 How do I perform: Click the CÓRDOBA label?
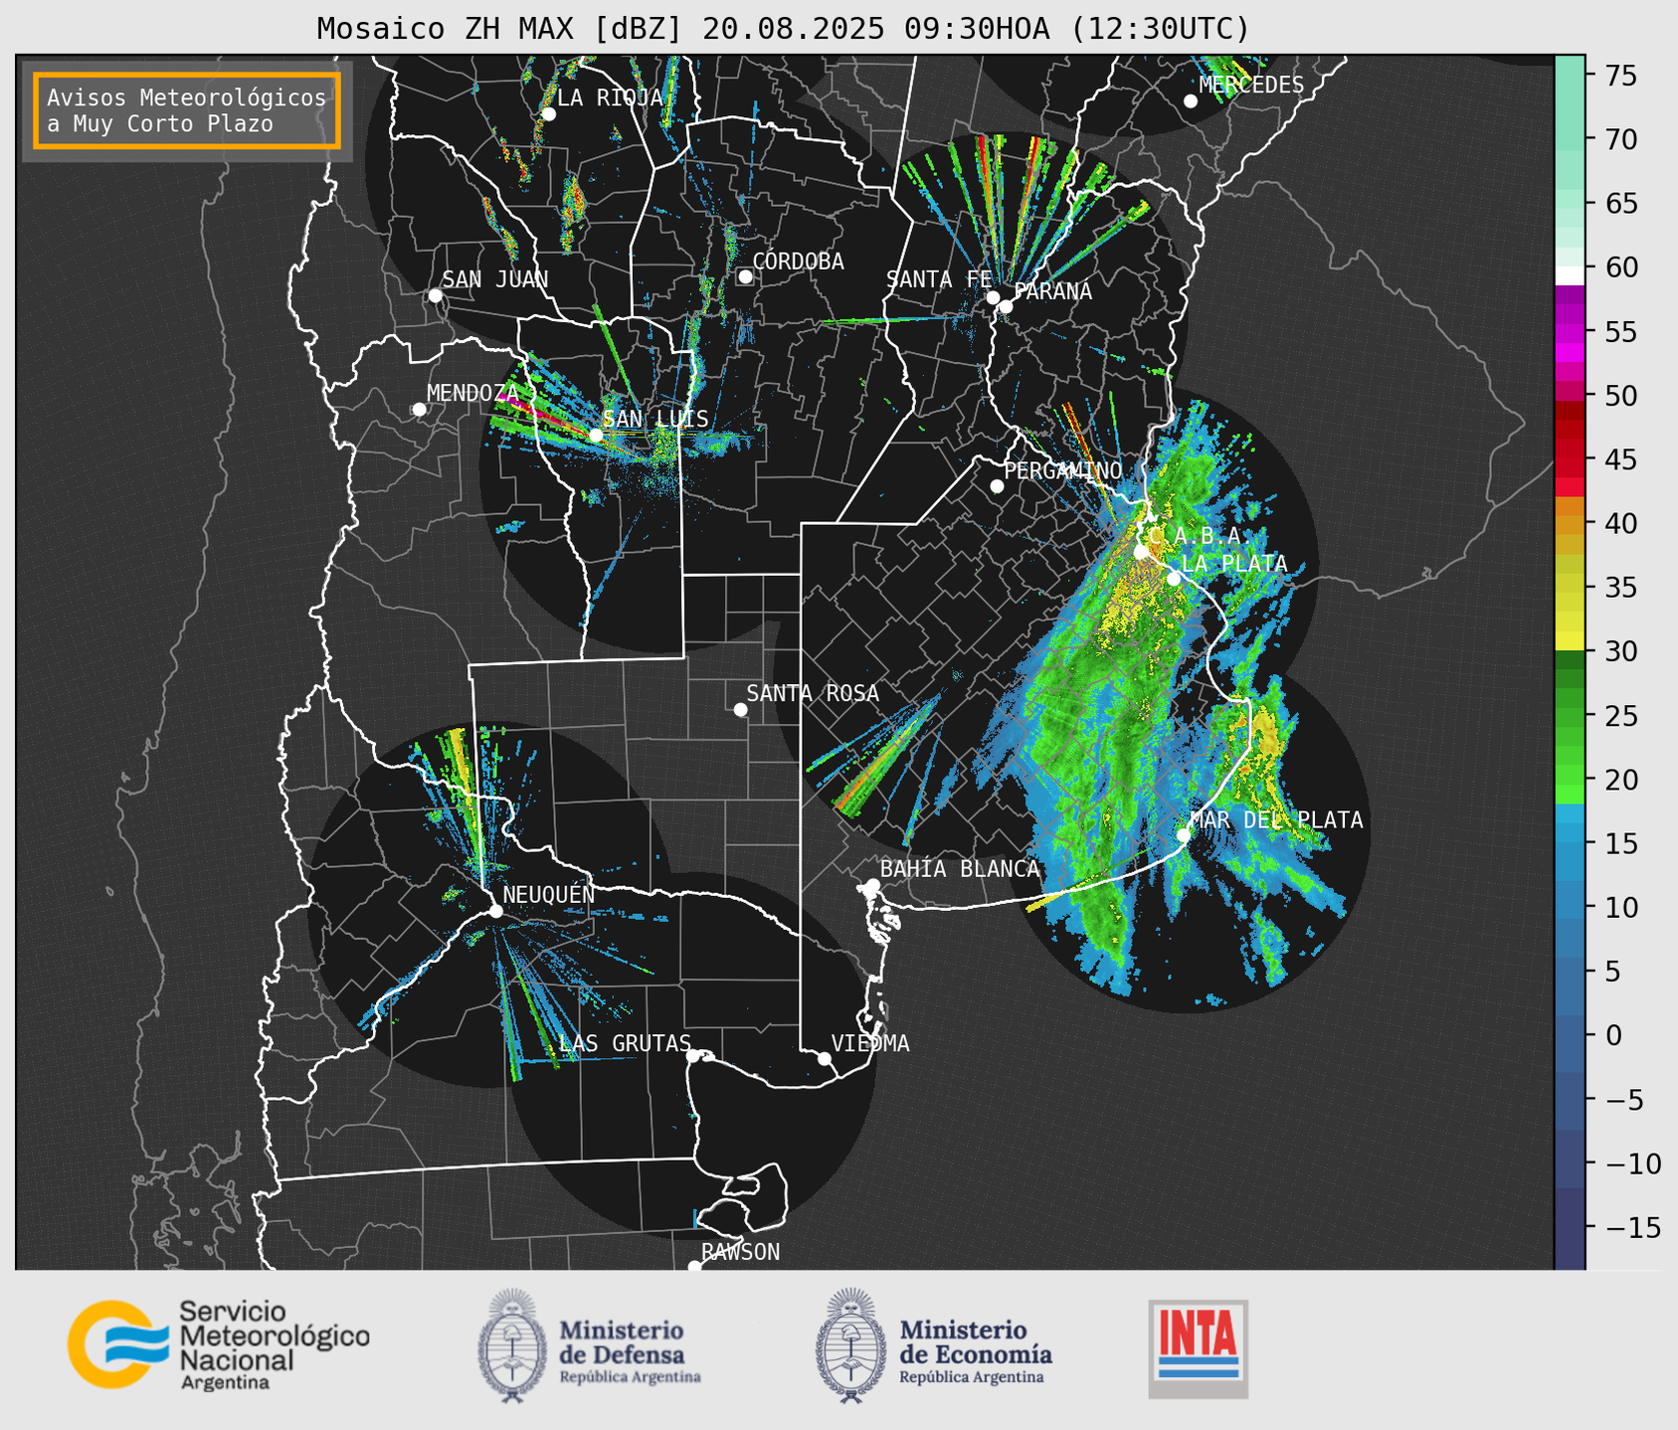(798, 261)
